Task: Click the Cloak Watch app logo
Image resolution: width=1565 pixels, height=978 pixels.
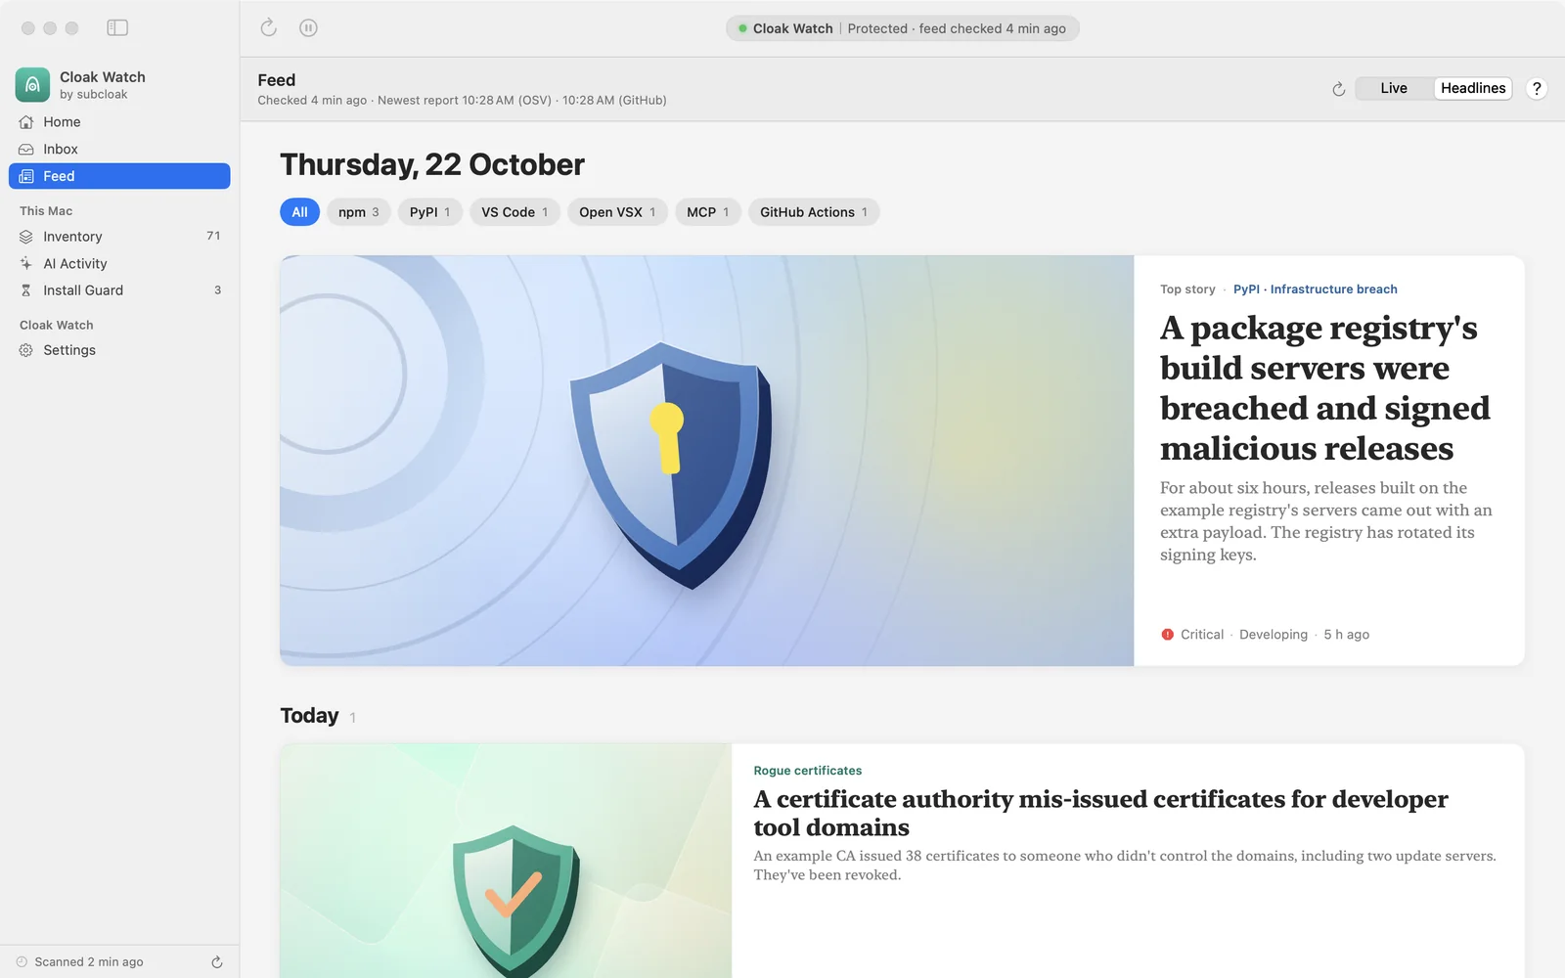Action: (32, 85)
